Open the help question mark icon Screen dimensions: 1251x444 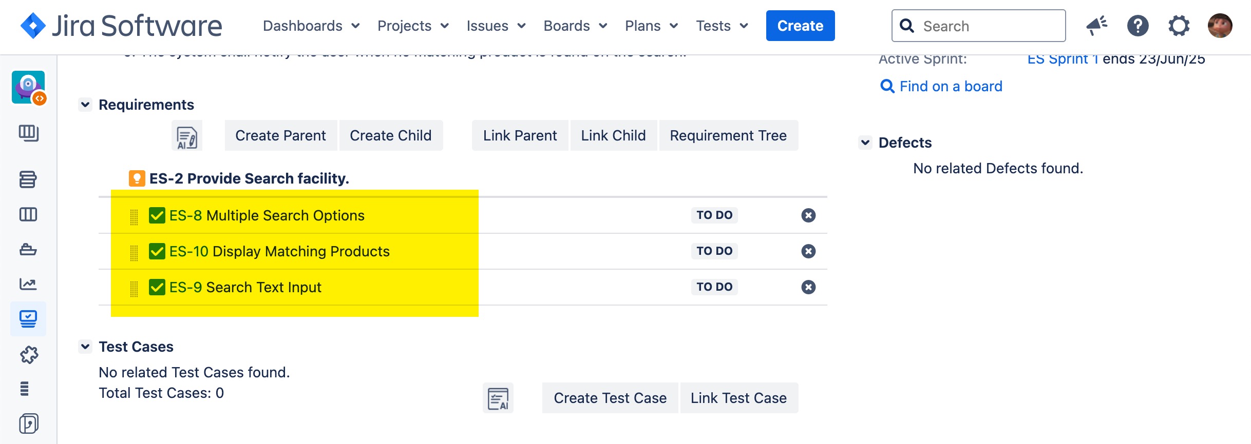click(x=1138, y=26)
